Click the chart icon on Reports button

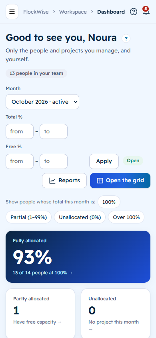coord(52,181)
